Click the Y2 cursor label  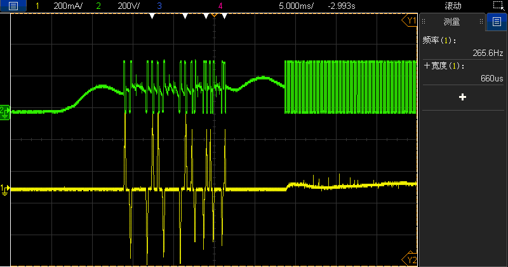point(411,260)
